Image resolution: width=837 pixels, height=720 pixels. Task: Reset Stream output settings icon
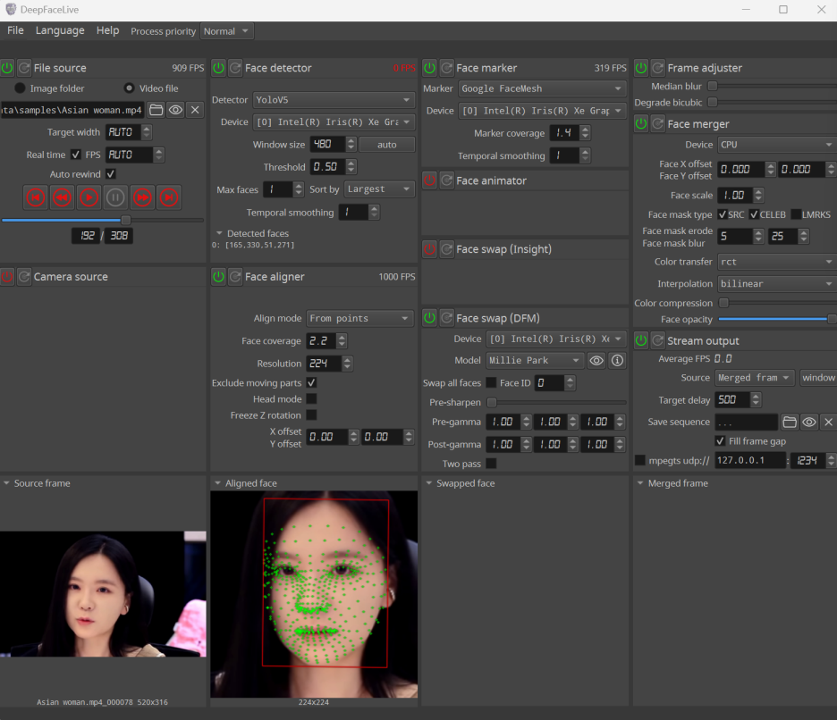[658, 340]
